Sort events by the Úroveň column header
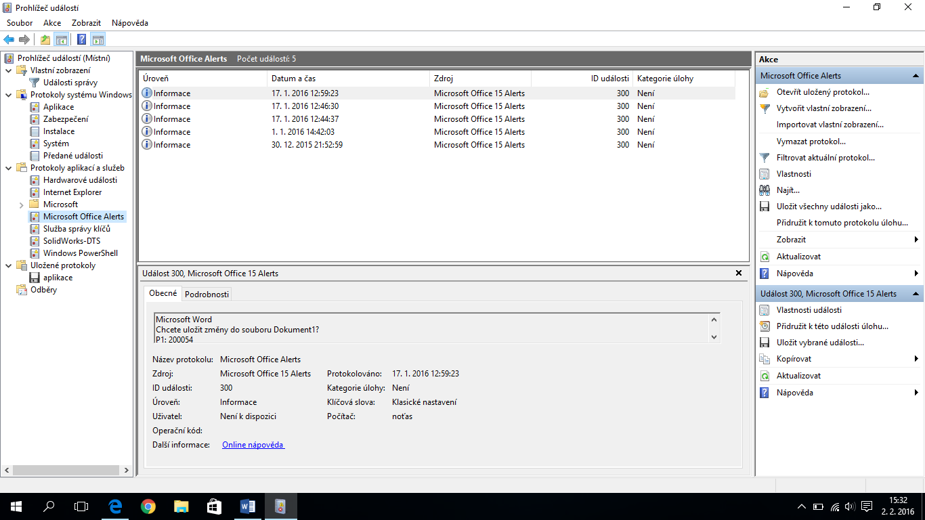The width and height of the screenshot is (925, 520). [x=202, y=79]
